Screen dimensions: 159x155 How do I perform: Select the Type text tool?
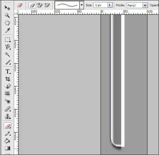[8, 71]
